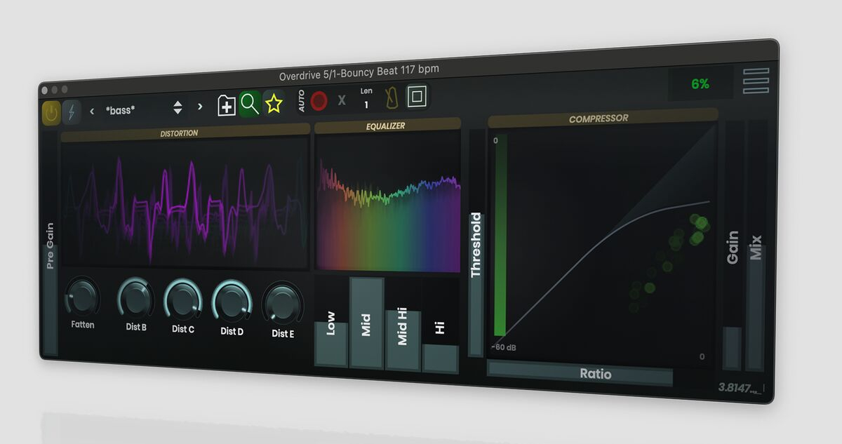
Task: Toggle the square window mode icon
Action: pyautogui.click(x=417, y=96)
